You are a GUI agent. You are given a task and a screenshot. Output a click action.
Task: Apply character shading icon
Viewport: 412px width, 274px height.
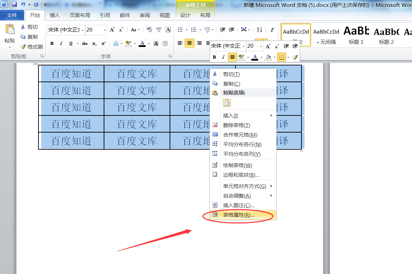tap(156, 43)
